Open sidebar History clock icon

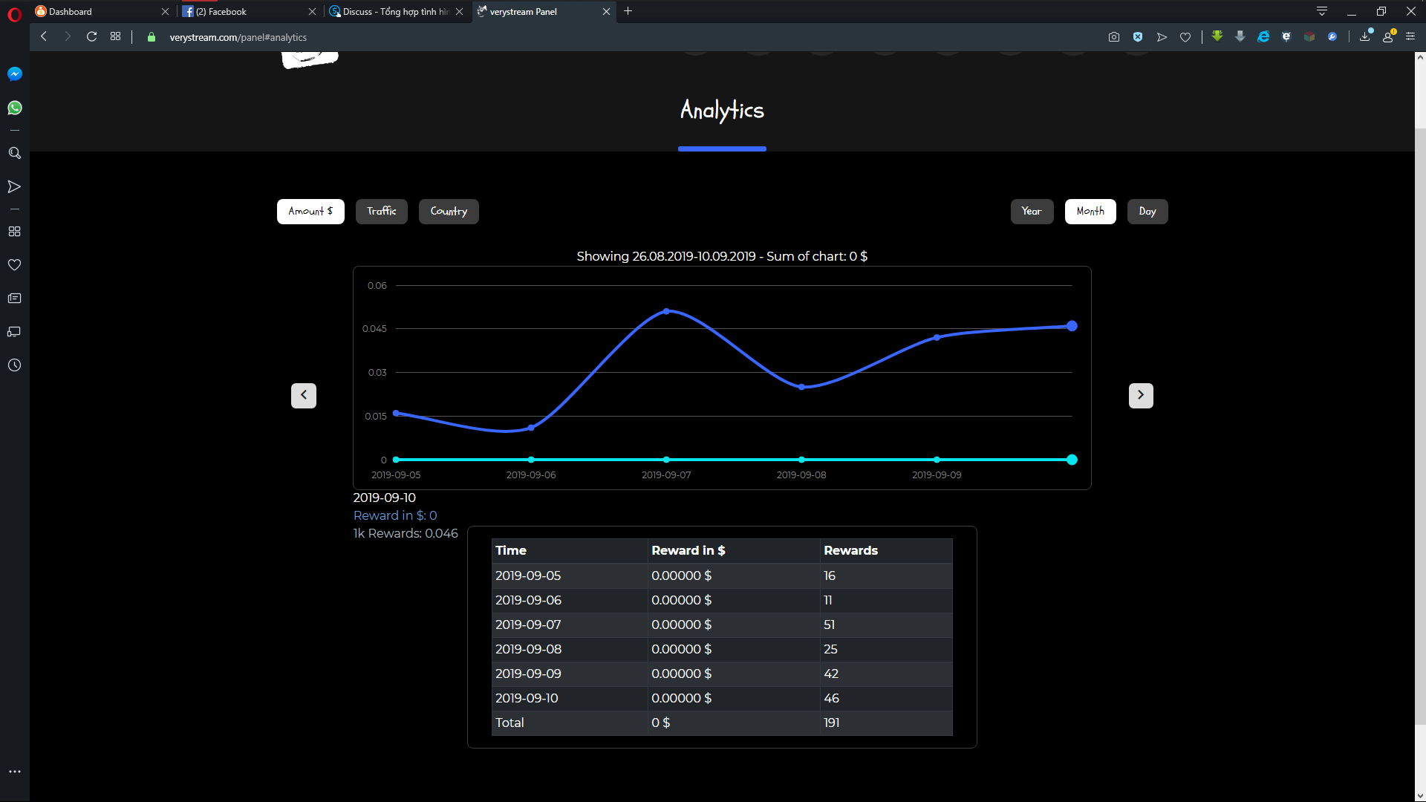[x=14, y=365]
